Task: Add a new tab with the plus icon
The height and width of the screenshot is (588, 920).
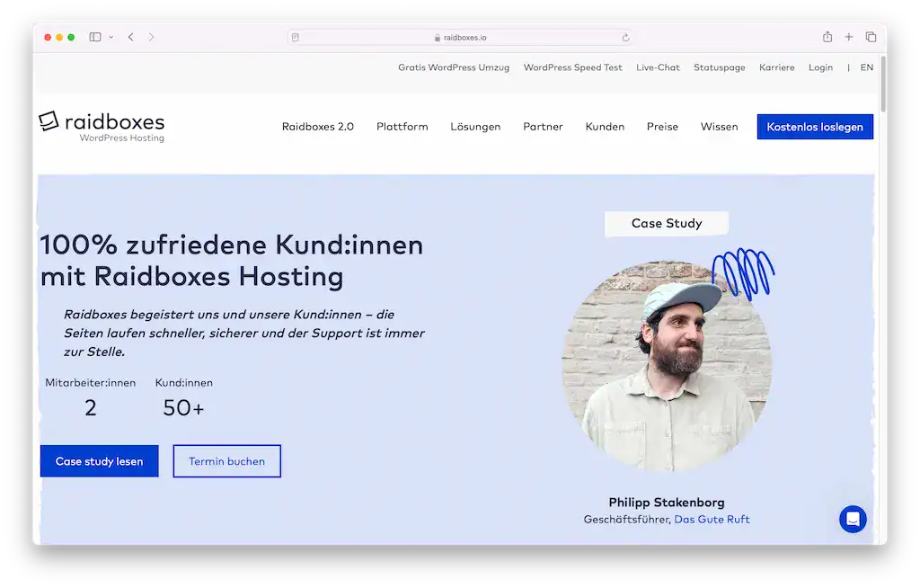Action: tap(848, 37)
